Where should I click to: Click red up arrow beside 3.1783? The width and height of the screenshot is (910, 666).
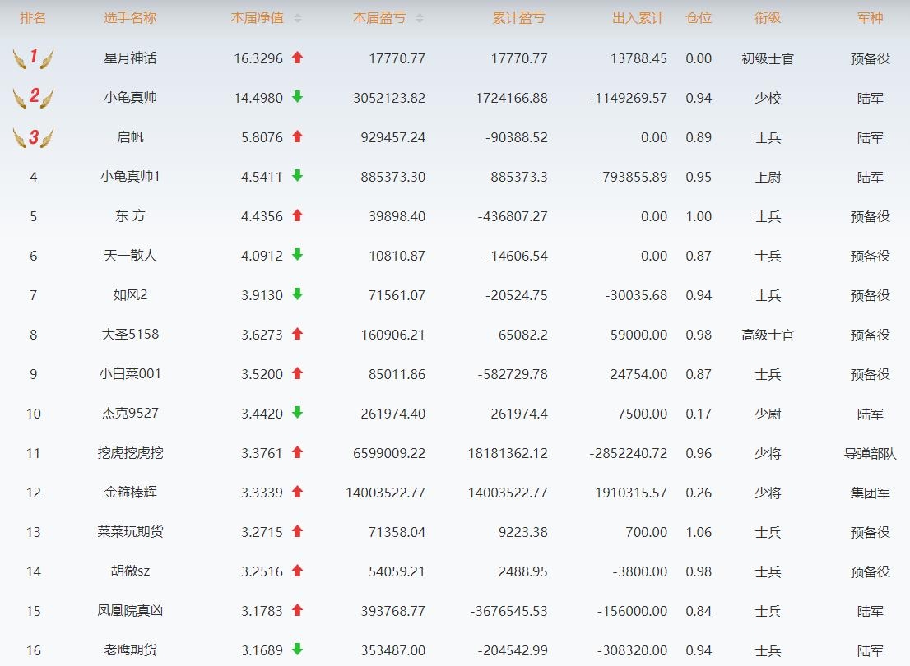(298, 610)
